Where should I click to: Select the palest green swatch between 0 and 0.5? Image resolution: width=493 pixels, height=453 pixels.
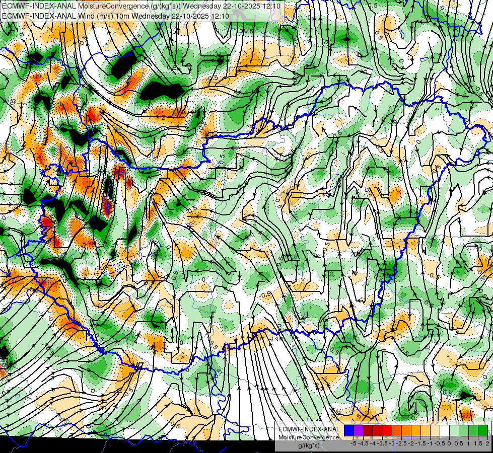coord(454,431)
